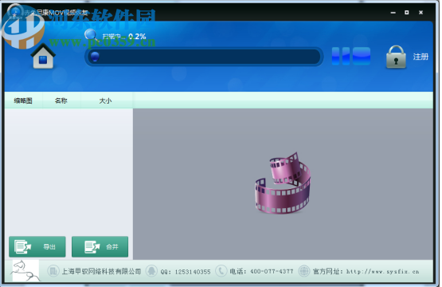Click the magnifier scanning icon
442x287 pixels.
click(x=92, y=36)
